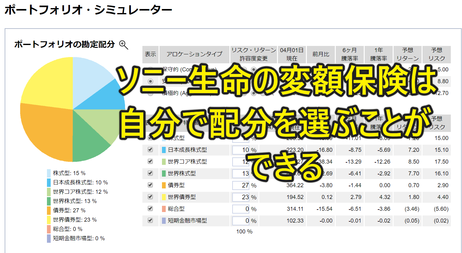This screenshot has height=253, width=462.
Task: Click the 世界債券型 percentage field showing 23
Action: tap(241, 197)
